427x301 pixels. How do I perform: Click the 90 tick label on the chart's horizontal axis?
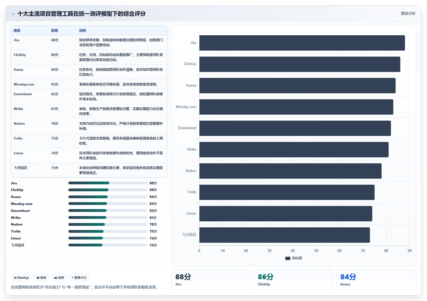pos(409,251)
